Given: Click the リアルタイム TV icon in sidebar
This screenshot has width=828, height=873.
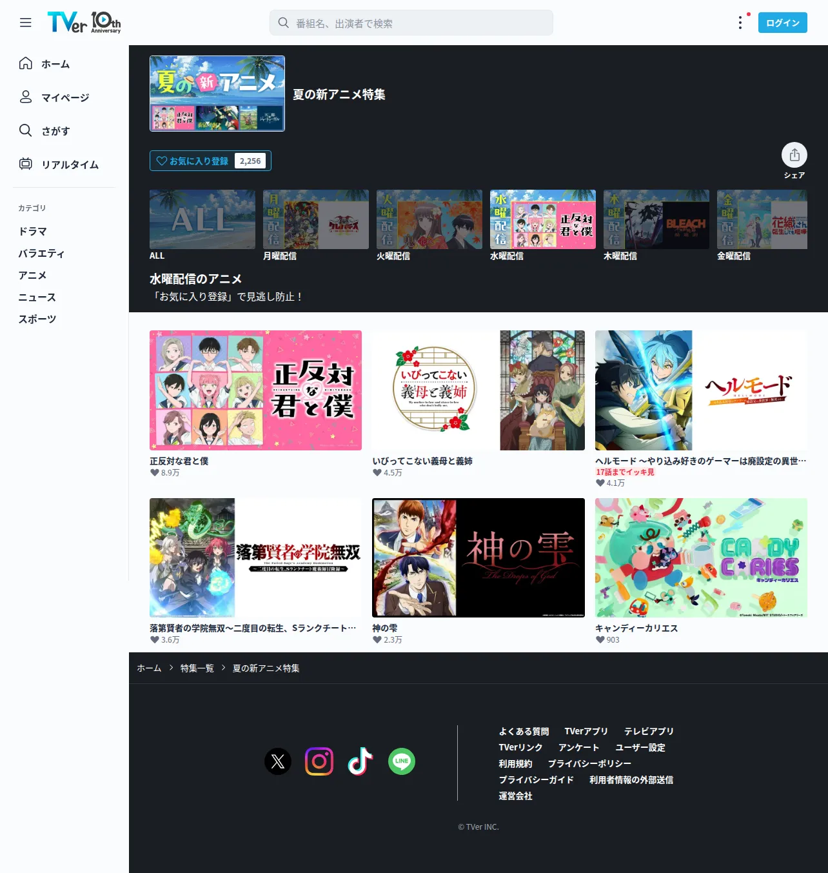Looking at the screenshot, I should coord(26,164).
